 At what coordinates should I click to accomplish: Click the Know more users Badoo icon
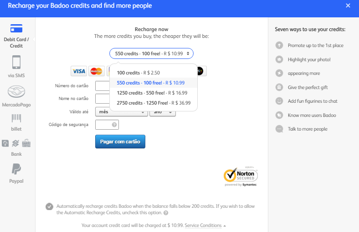coord(279,115)
